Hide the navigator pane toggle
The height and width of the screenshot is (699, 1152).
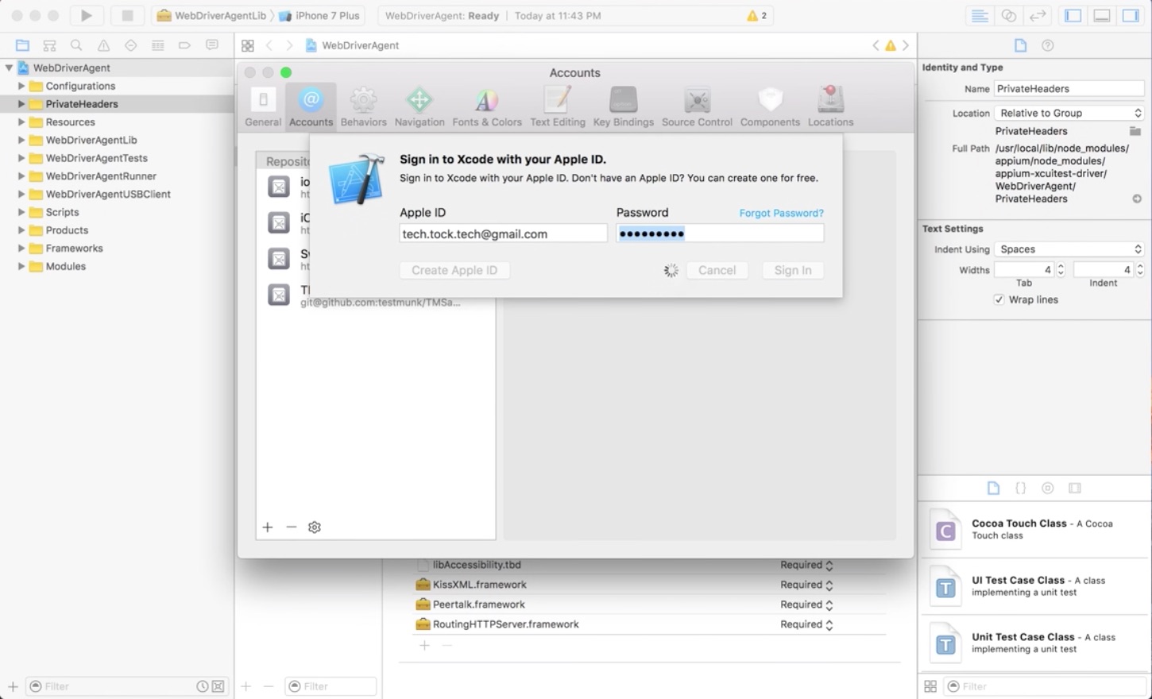tap(1073, 15)
